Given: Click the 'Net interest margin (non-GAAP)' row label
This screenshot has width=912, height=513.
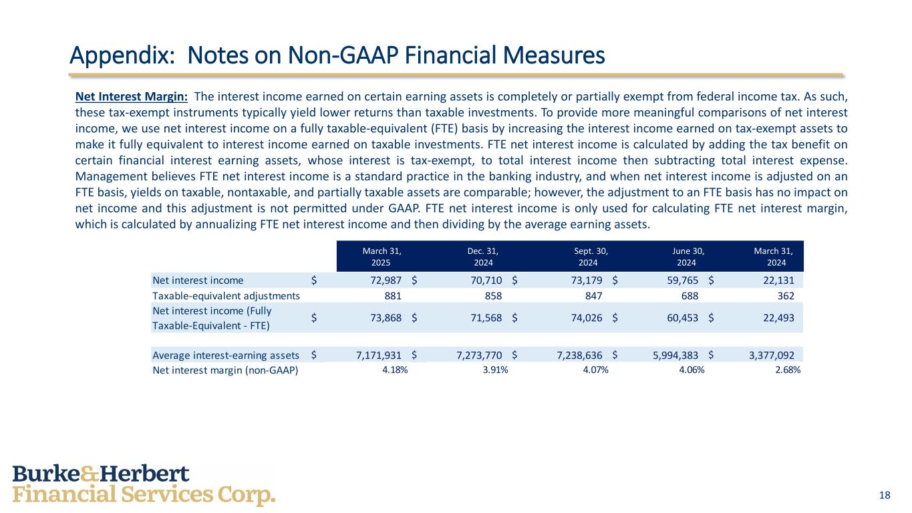Looking at the screenshot, I should 225,369.
